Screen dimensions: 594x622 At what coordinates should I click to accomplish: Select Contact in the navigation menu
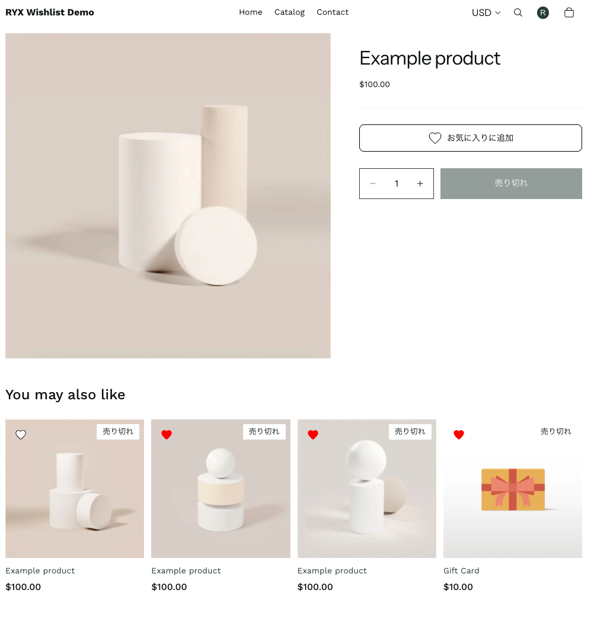[x=333, y=12]
